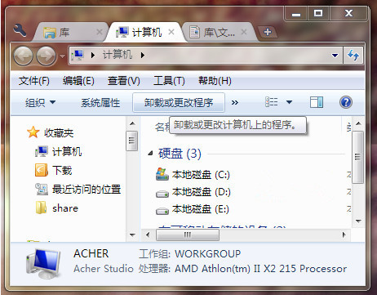Go back with the Back arrow button
The height and width of the screenshot is (295, 377).
tap(23, 56)
